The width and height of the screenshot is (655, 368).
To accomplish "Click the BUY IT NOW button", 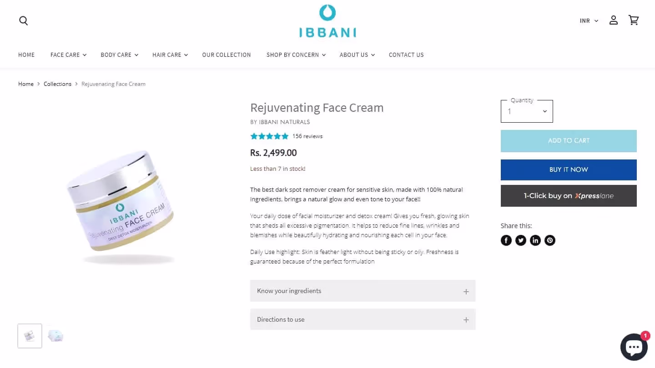I will pyautogui.click(x=568, y=169).
